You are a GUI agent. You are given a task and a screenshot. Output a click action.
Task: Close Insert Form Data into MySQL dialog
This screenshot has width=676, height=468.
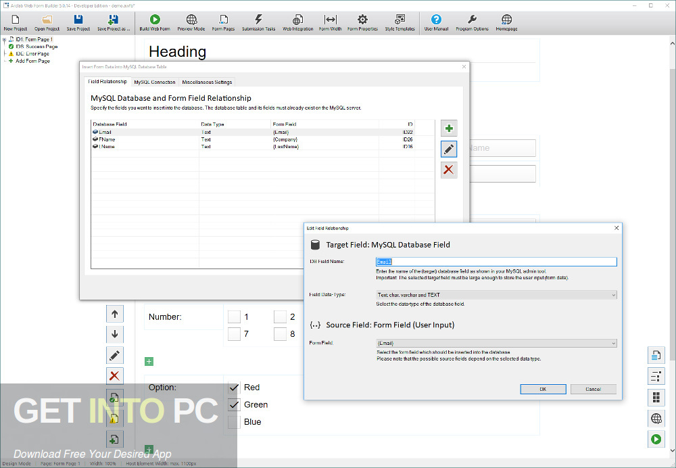(x=464, y=67)
